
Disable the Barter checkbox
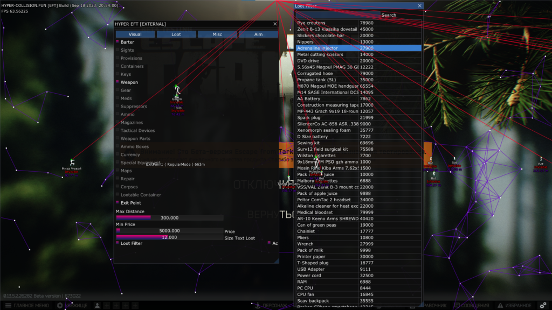[118, 42]
